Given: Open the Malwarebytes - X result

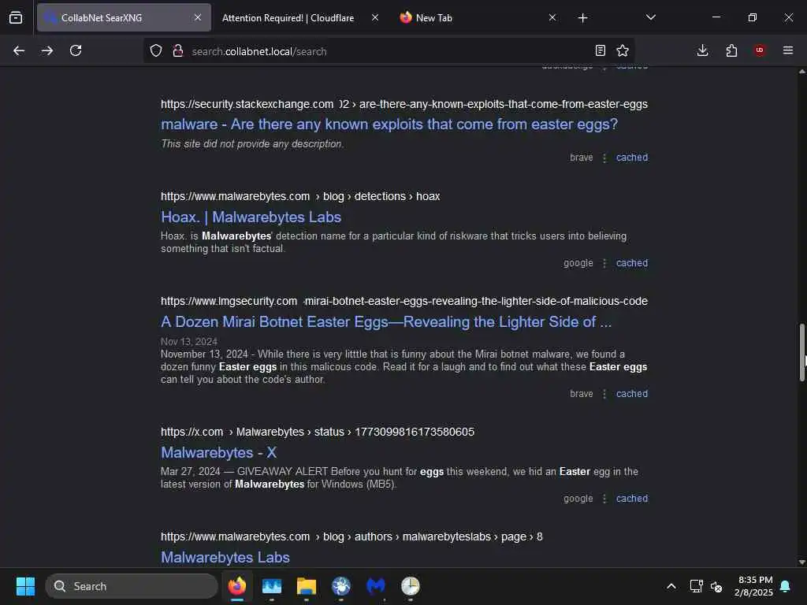Looking at the screenshot, I should (x=219, y=453).
